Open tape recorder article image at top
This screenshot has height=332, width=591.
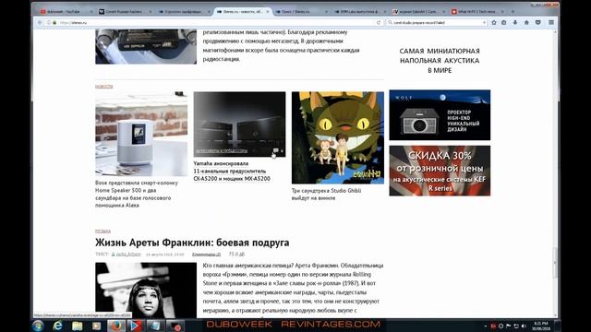pyautogui.click(x=146, y=47)
